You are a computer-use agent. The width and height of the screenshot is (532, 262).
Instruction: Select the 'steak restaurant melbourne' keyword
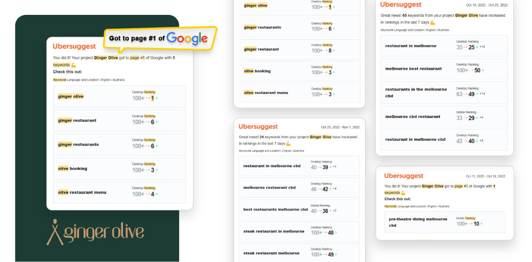(271, 253)
